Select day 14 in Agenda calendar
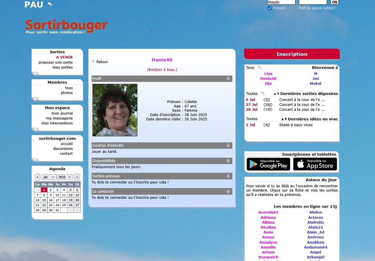 [38, 200]
